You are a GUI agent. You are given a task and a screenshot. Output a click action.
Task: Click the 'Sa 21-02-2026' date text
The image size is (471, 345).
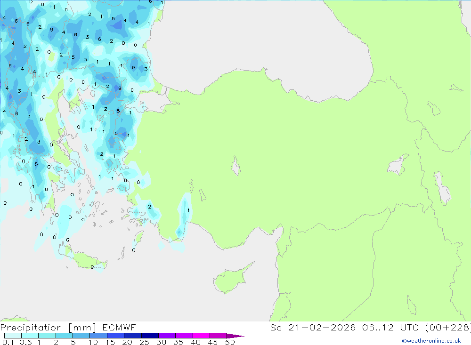pyautogui.click(x=313, y=328)
